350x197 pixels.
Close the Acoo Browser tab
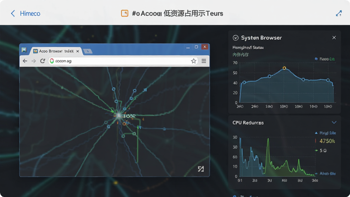78,51
